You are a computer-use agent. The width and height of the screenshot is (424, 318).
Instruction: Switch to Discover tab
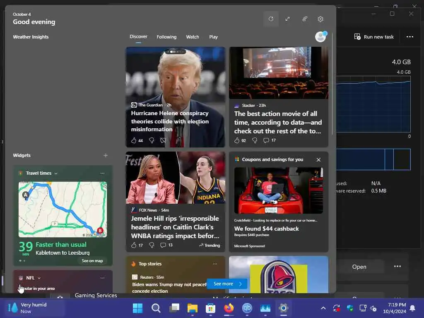point(138,36)
